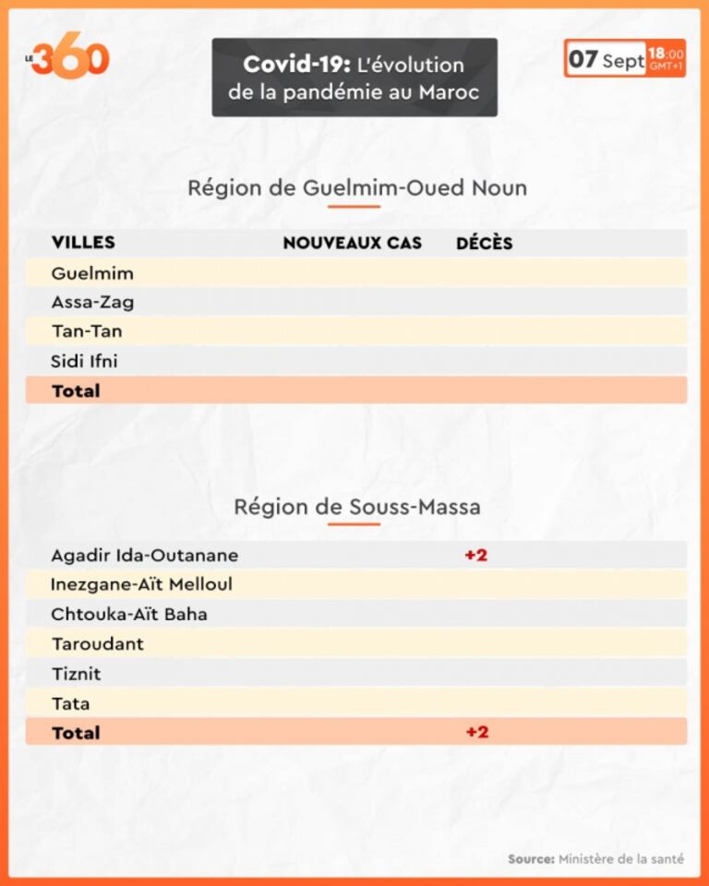
Task: Click the 18:00 GMT+1 time label
Action: (x=666, y=59)
